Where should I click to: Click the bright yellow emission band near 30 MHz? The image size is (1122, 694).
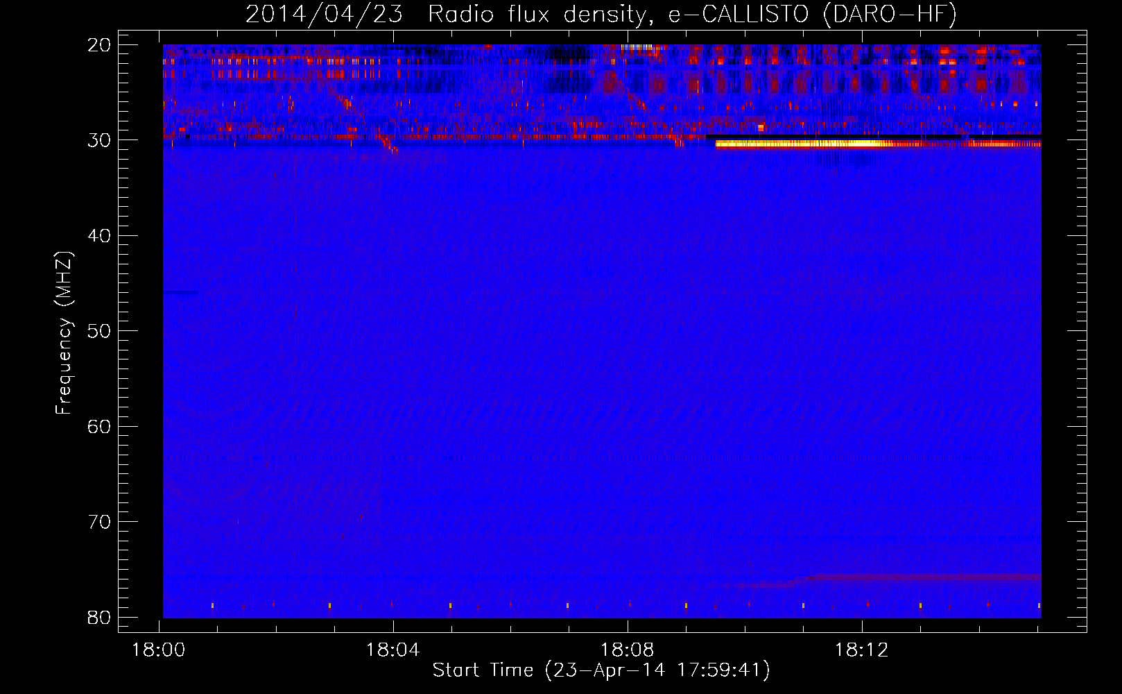(878, 144)
